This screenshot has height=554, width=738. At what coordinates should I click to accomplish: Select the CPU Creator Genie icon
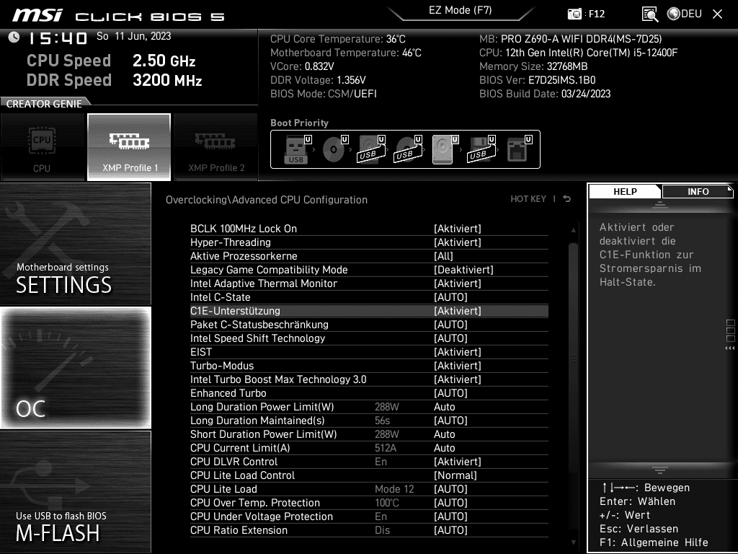(x=43, y=147)
